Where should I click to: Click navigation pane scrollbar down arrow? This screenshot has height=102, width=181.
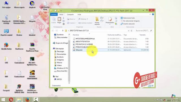[x=69, y=83]
